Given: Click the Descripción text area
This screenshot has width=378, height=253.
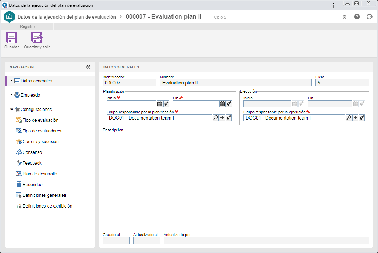Looking at the screenshot, I should point(236,178).
